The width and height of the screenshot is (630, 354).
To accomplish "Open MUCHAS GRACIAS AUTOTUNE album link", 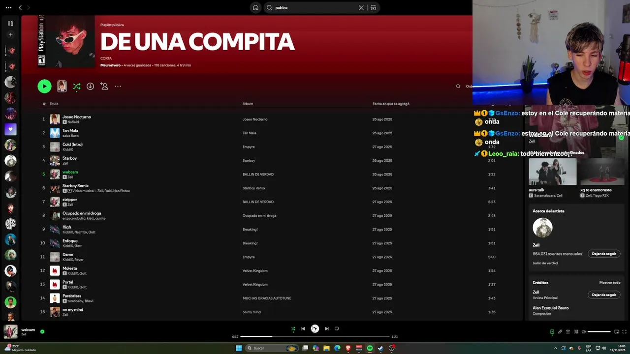I will click(x=267, y=298).
